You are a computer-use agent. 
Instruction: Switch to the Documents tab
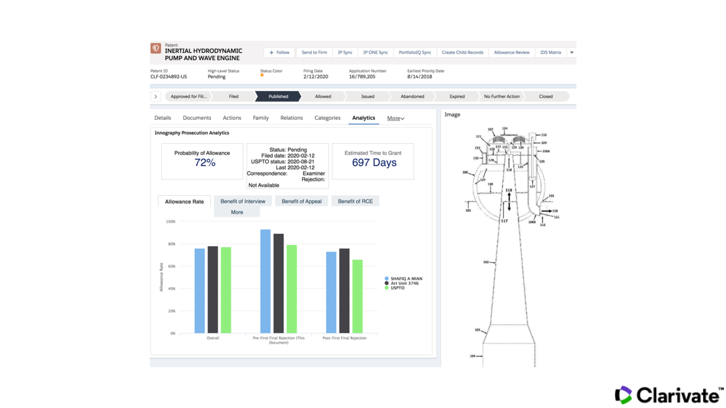click(197, 118)
